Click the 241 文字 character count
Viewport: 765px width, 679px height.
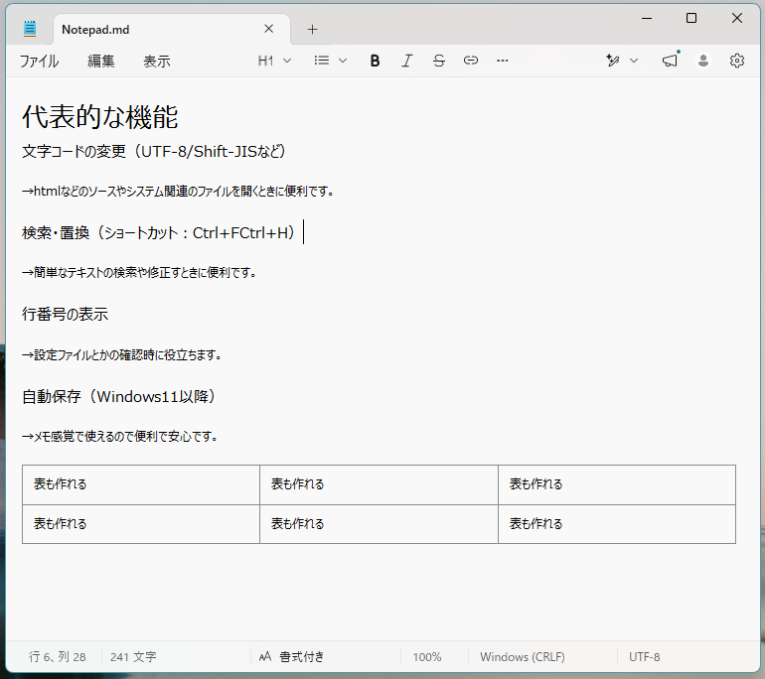point(133,656)
